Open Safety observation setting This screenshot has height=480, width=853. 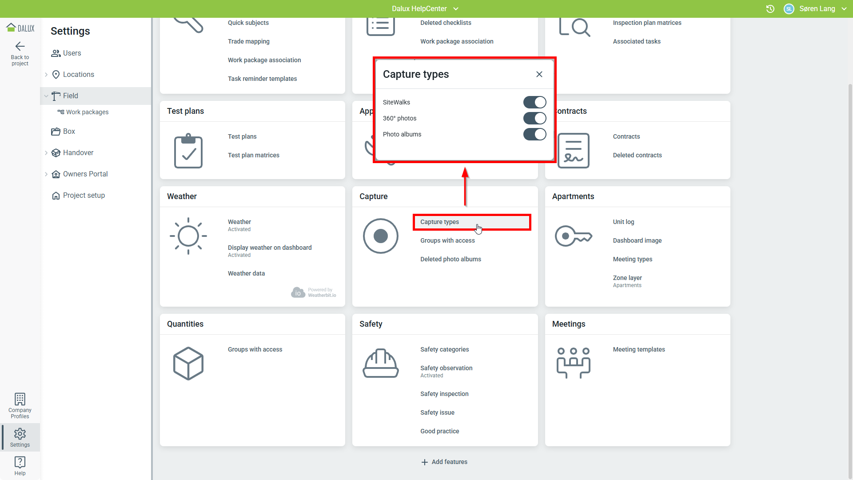coord(446,372)
